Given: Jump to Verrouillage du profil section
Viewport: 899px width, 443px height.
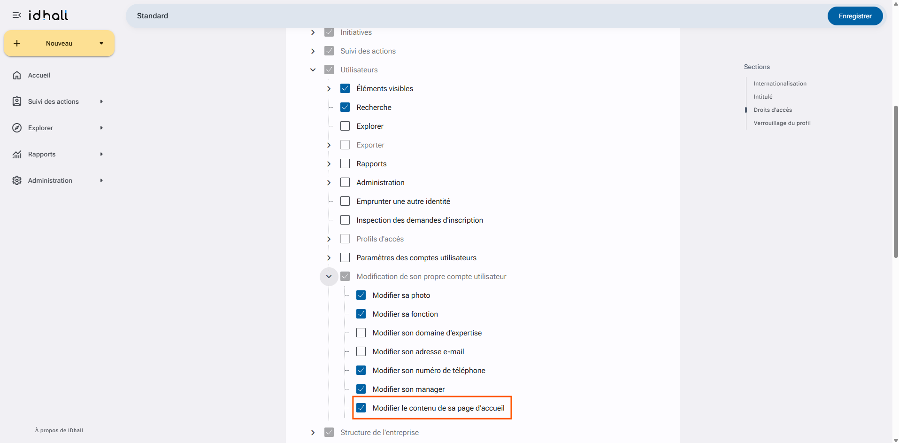Looking at the screenshot, I should click(782, 123).
